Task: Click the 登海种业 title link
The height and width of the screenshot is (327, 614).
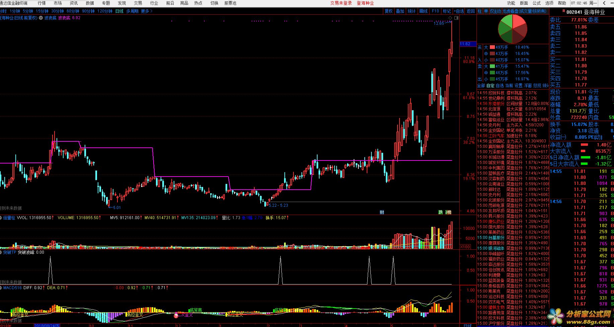Action: (x=365, y=3)
